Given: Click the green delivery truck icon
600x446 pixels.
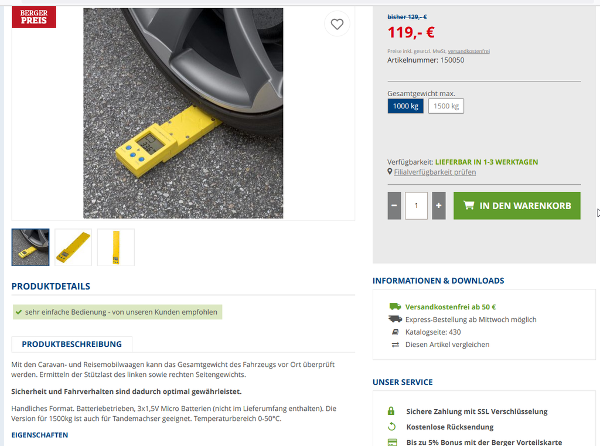Looking at the screenshot, I should click(x=395, y=307).
